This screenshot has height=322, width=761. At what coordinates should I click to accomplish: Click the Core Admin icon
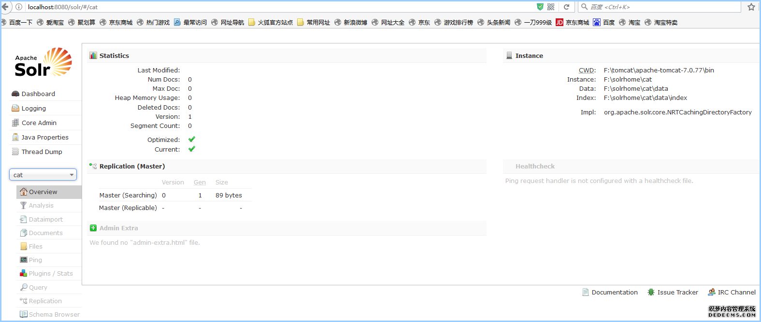pos(15,123)
